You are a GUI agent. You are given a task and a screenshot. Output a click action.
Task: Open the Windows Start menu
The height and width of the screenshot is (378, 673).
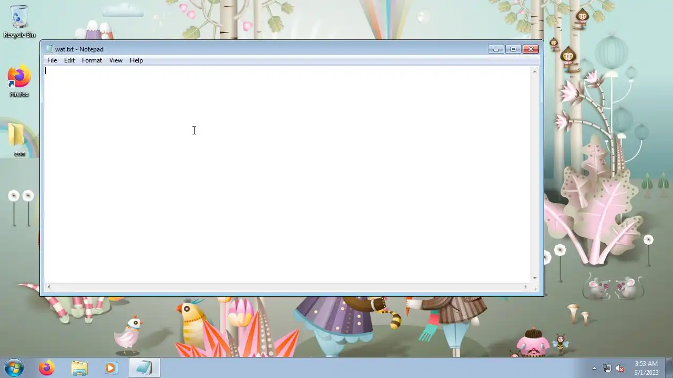click(x=14, y=368)
